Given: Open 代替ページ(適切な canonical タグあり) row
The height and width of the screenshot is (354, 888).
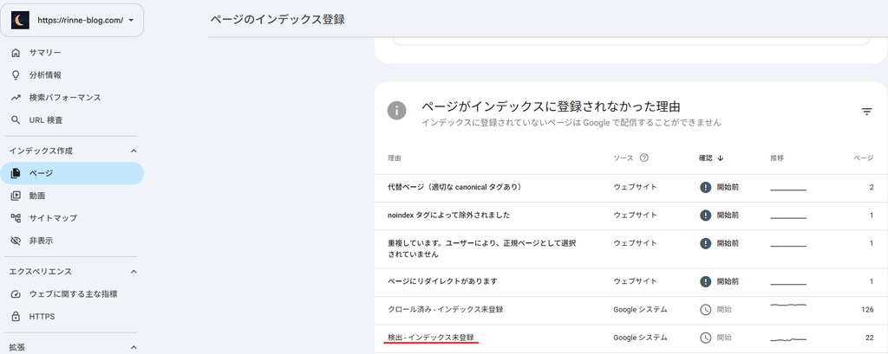Looking at the screenshot, I should click(x=630, y=187).
